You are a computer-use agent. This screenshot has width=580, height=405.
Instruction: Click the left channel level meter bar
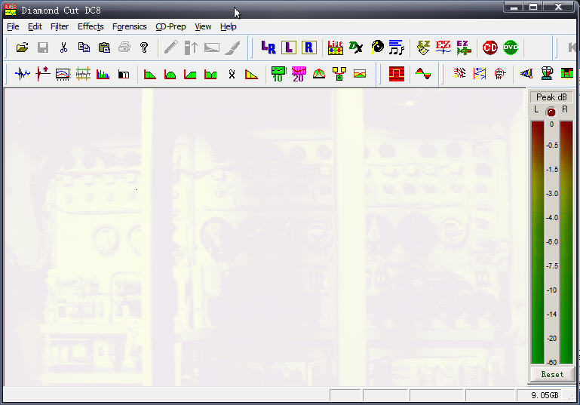pos(538,242)
